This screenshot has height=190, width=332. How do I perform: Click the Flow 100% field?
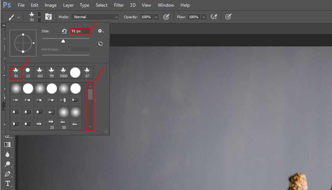click(194, 17)
